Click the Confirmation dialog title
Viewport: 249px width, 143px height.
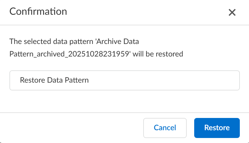pyautogui.click(x=38, y=12)
